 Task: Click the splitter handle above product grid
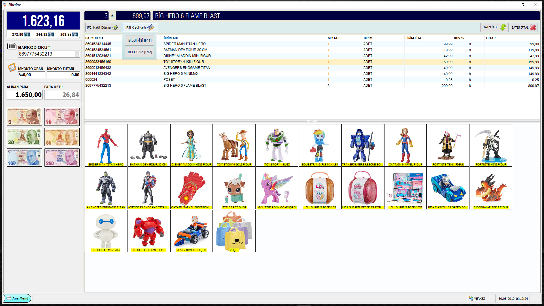(x=312, y=121)
